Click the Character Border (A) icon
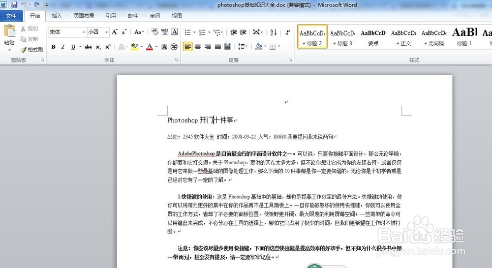492x268 pixels. coord(175,31)
